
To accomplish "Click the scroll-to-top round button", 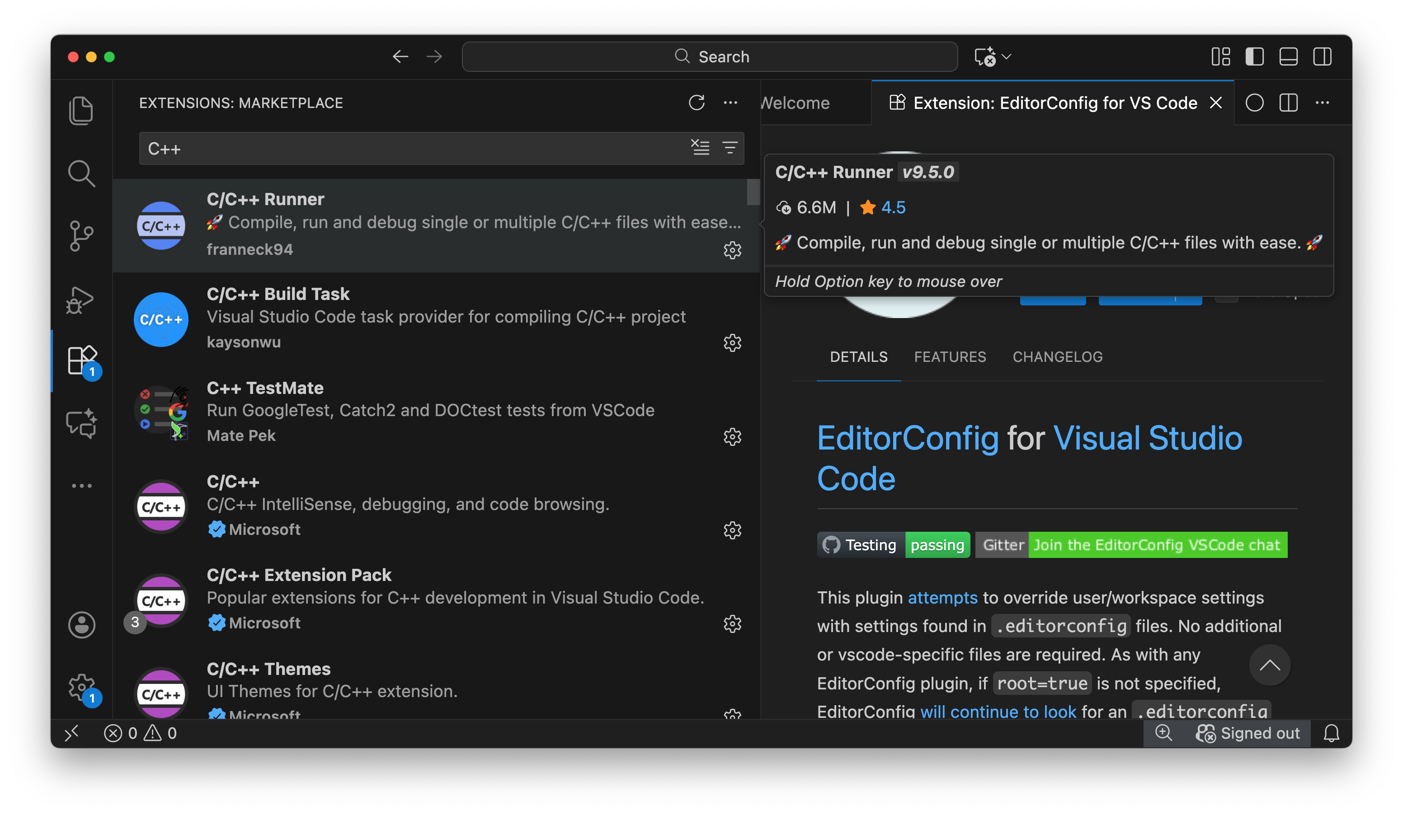I will [1269, 665].
